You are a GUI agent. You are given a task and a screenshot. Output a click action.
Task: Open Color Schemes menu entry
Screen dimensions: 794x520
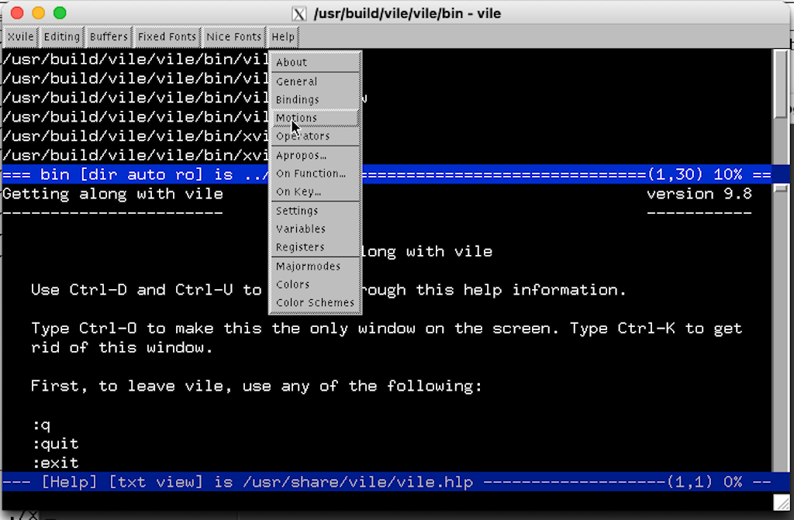click(315, 303)
